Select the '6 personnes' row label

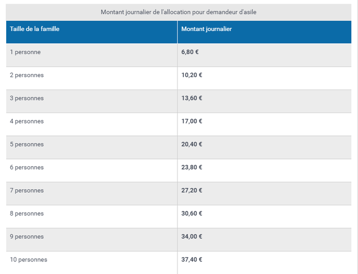point(27,168)
